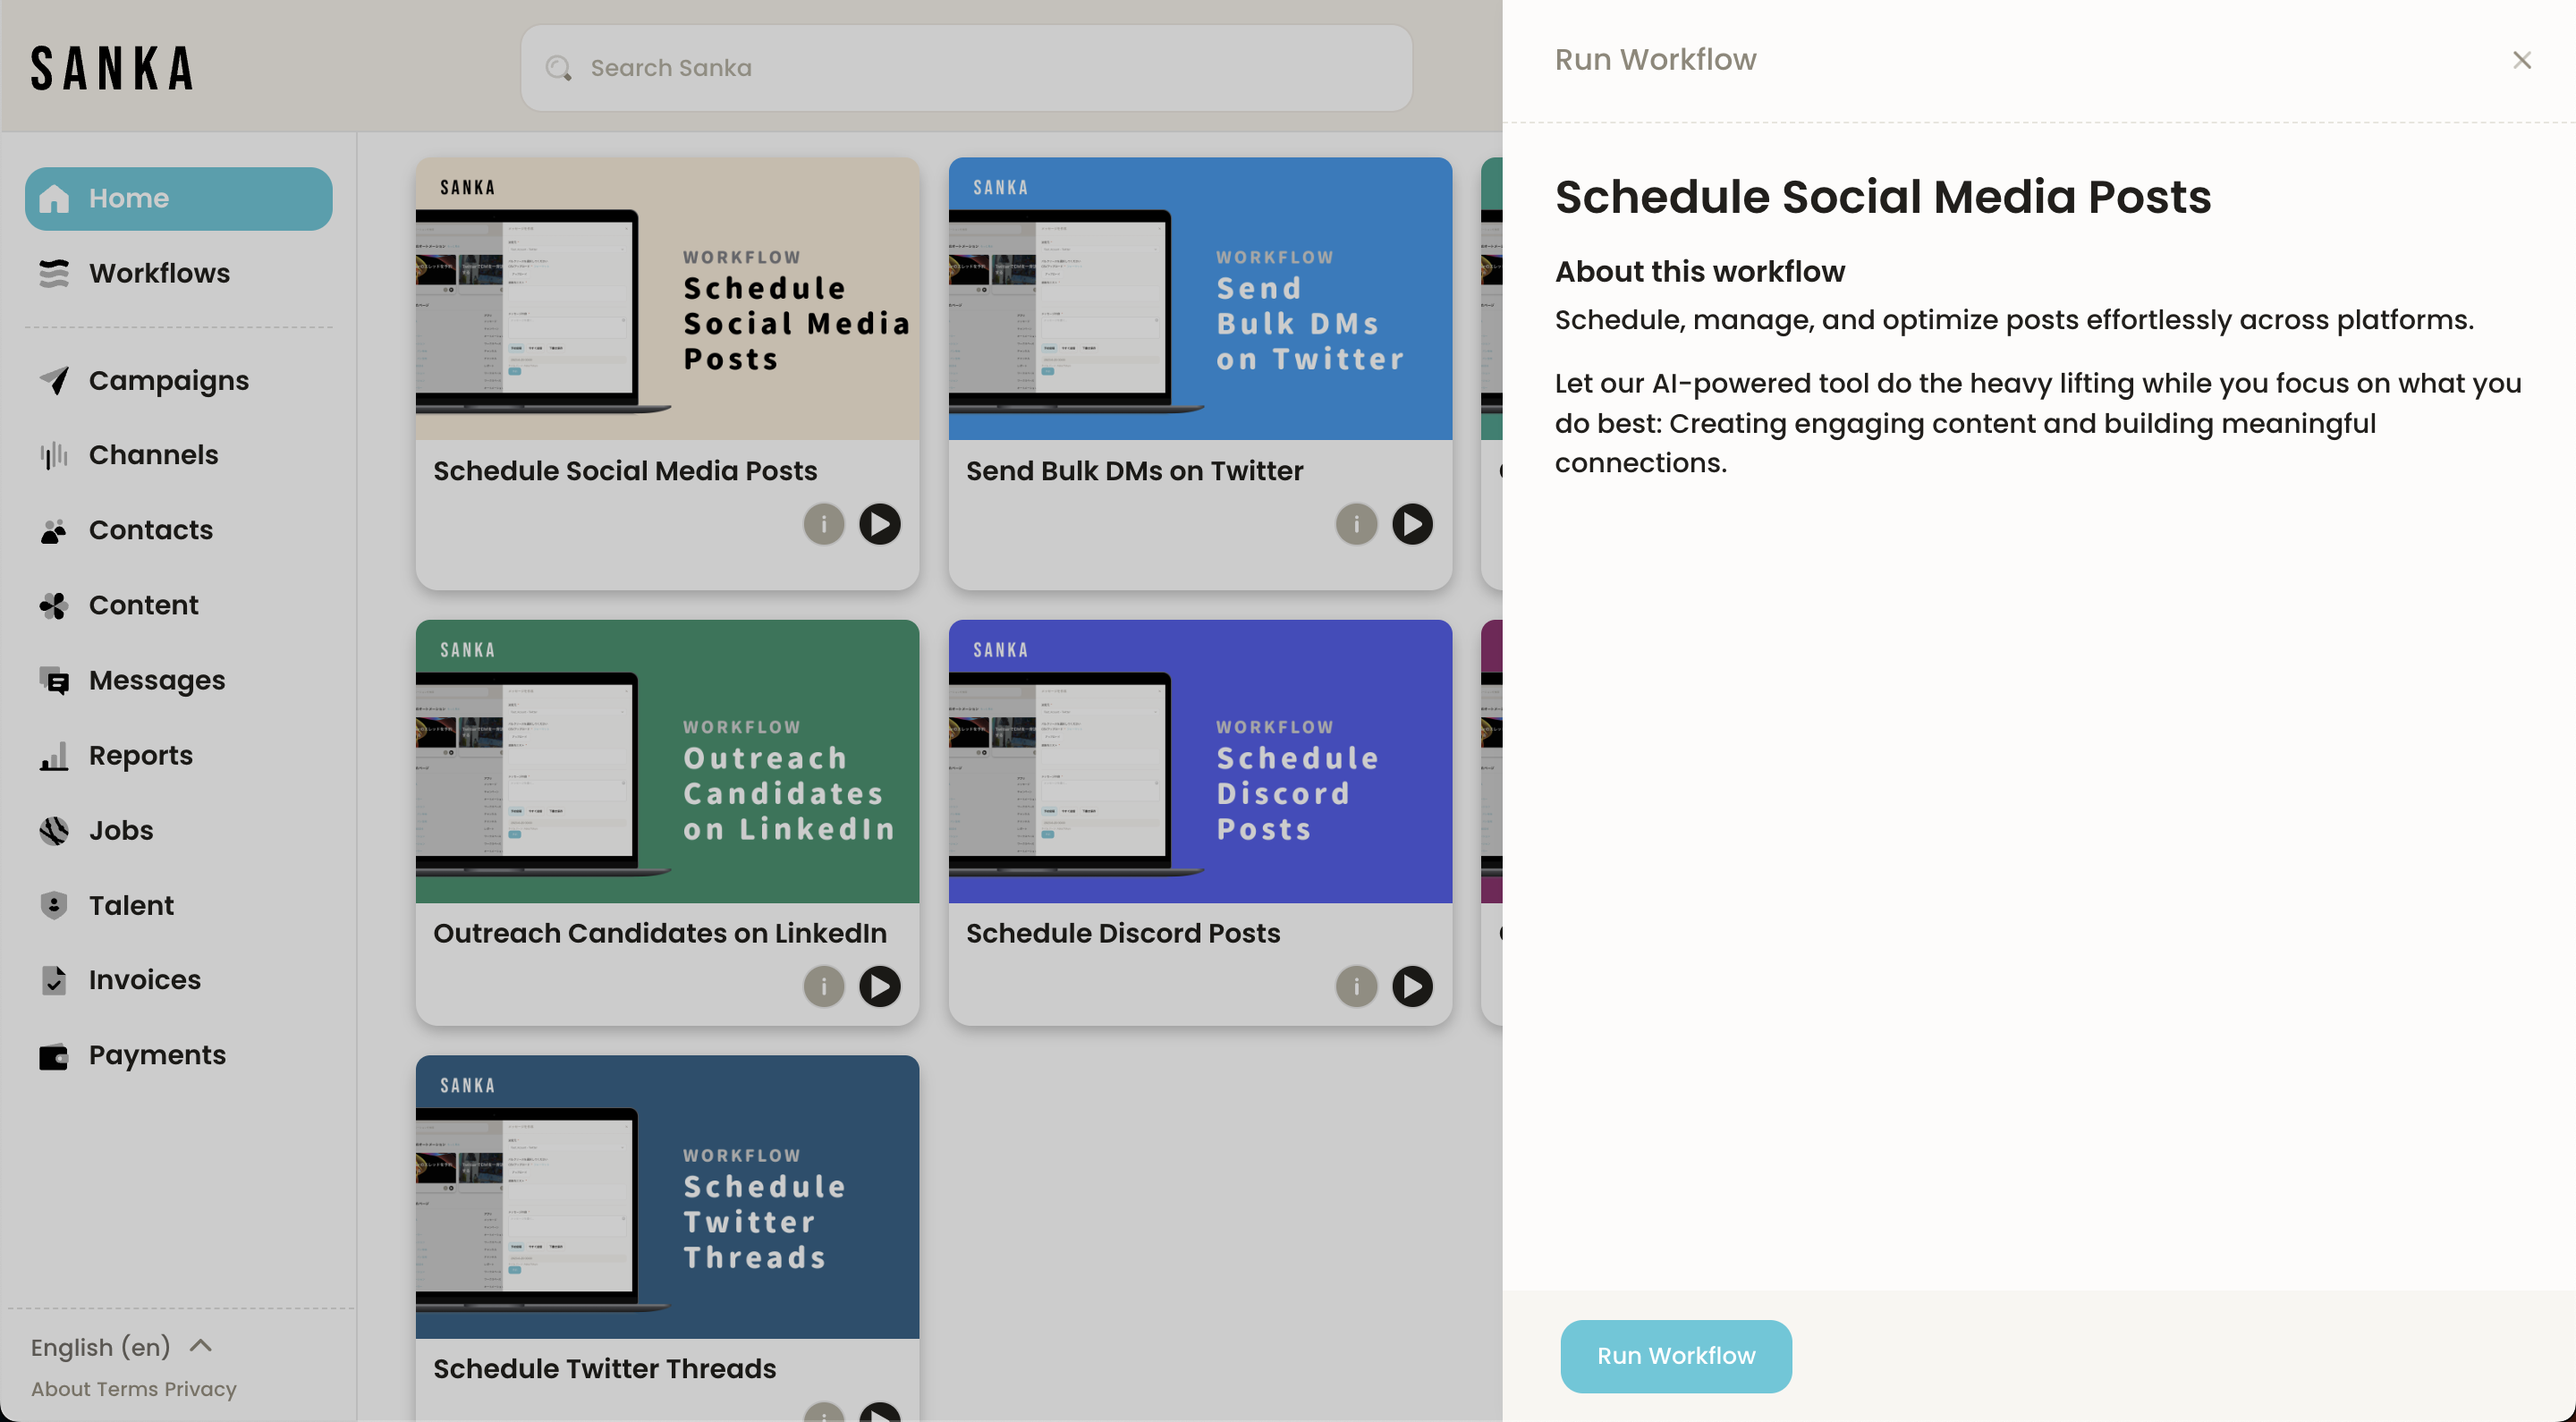Click the Reports bar chart icon

tap(54, 756)
